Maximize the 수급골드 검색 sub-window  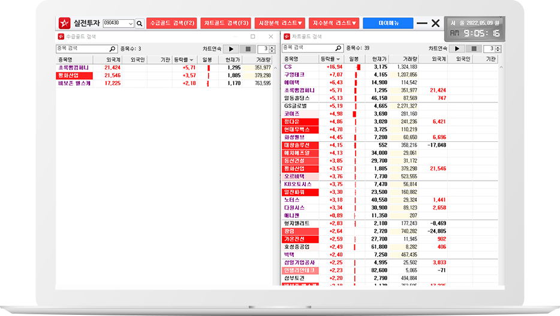(252, 37)
